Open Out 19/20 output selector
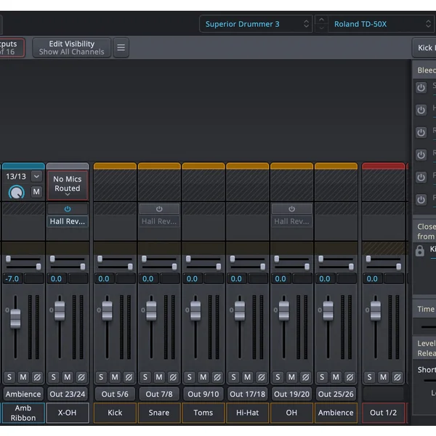Image resolution: width=436 pixels, height=436 pixels. [x=291, y=394]
